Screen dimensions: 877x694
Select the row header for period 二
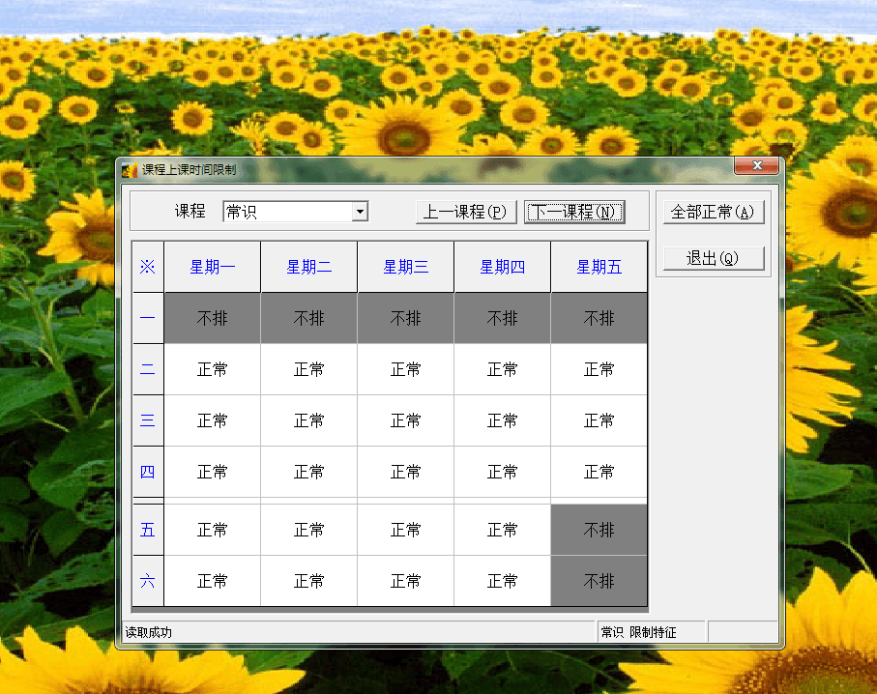(148, 369)
